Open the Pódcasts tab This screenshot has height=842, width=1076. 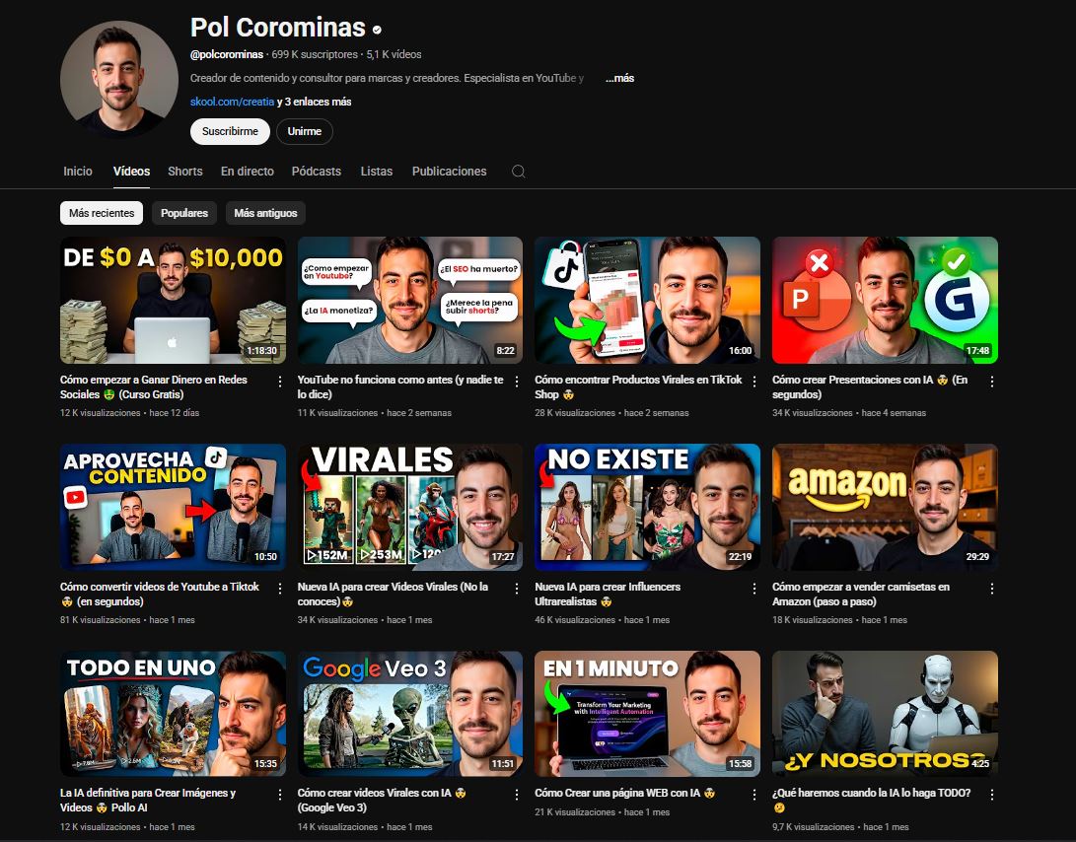tap(316, 171)
